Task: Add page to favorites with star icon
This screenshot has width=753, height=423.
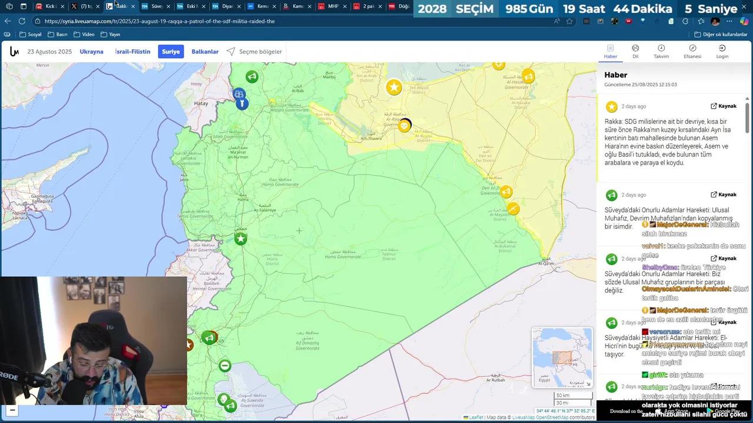Action: [569, 21]
